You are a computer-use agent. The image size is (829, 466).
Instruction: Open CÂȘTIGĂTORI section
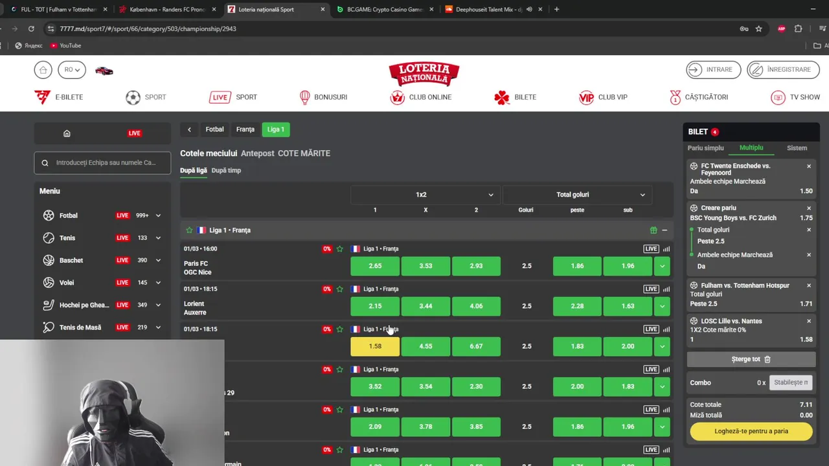pos(699,97)
